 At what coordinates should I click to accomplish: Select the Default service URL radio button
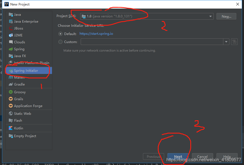tap(60, 34)
